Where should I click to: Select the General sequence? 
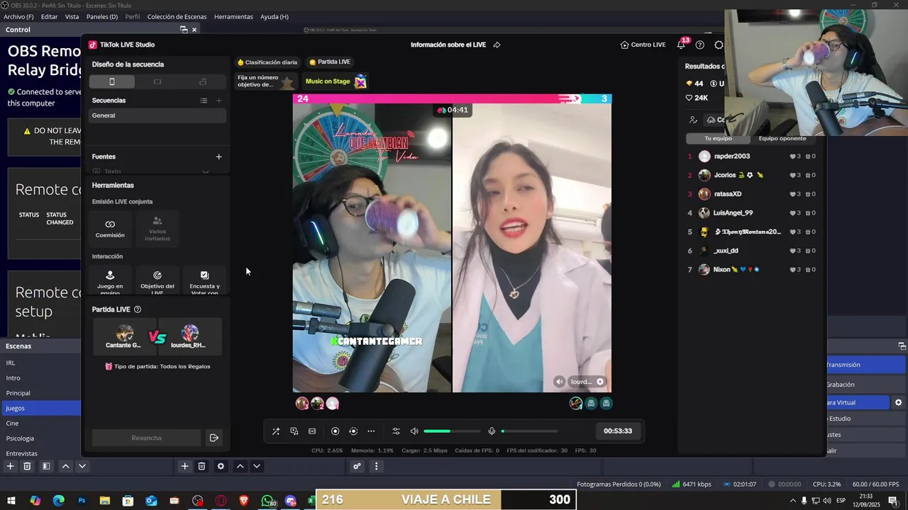(157, 115)
